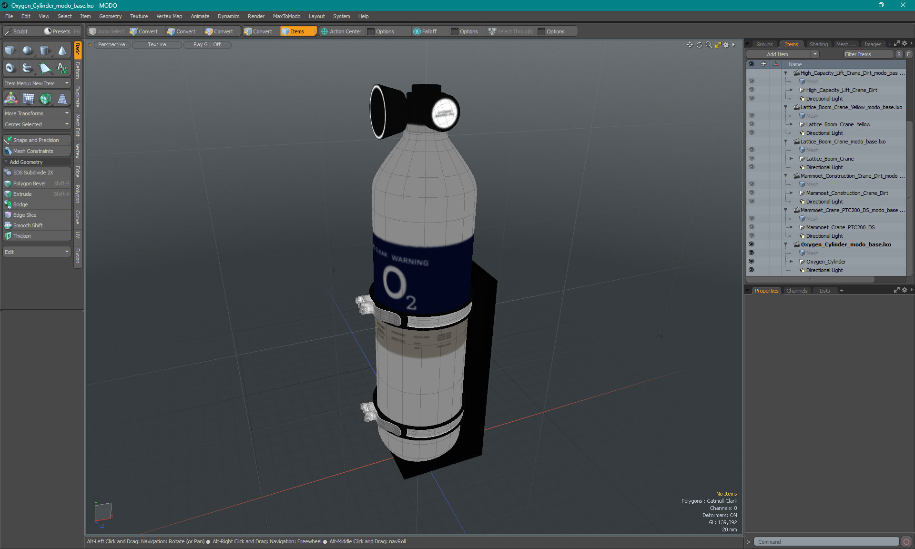Click the Properties panel gear icon

coord(905,290)
